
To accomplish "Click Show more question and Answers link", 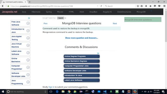I will click(82, 38).
